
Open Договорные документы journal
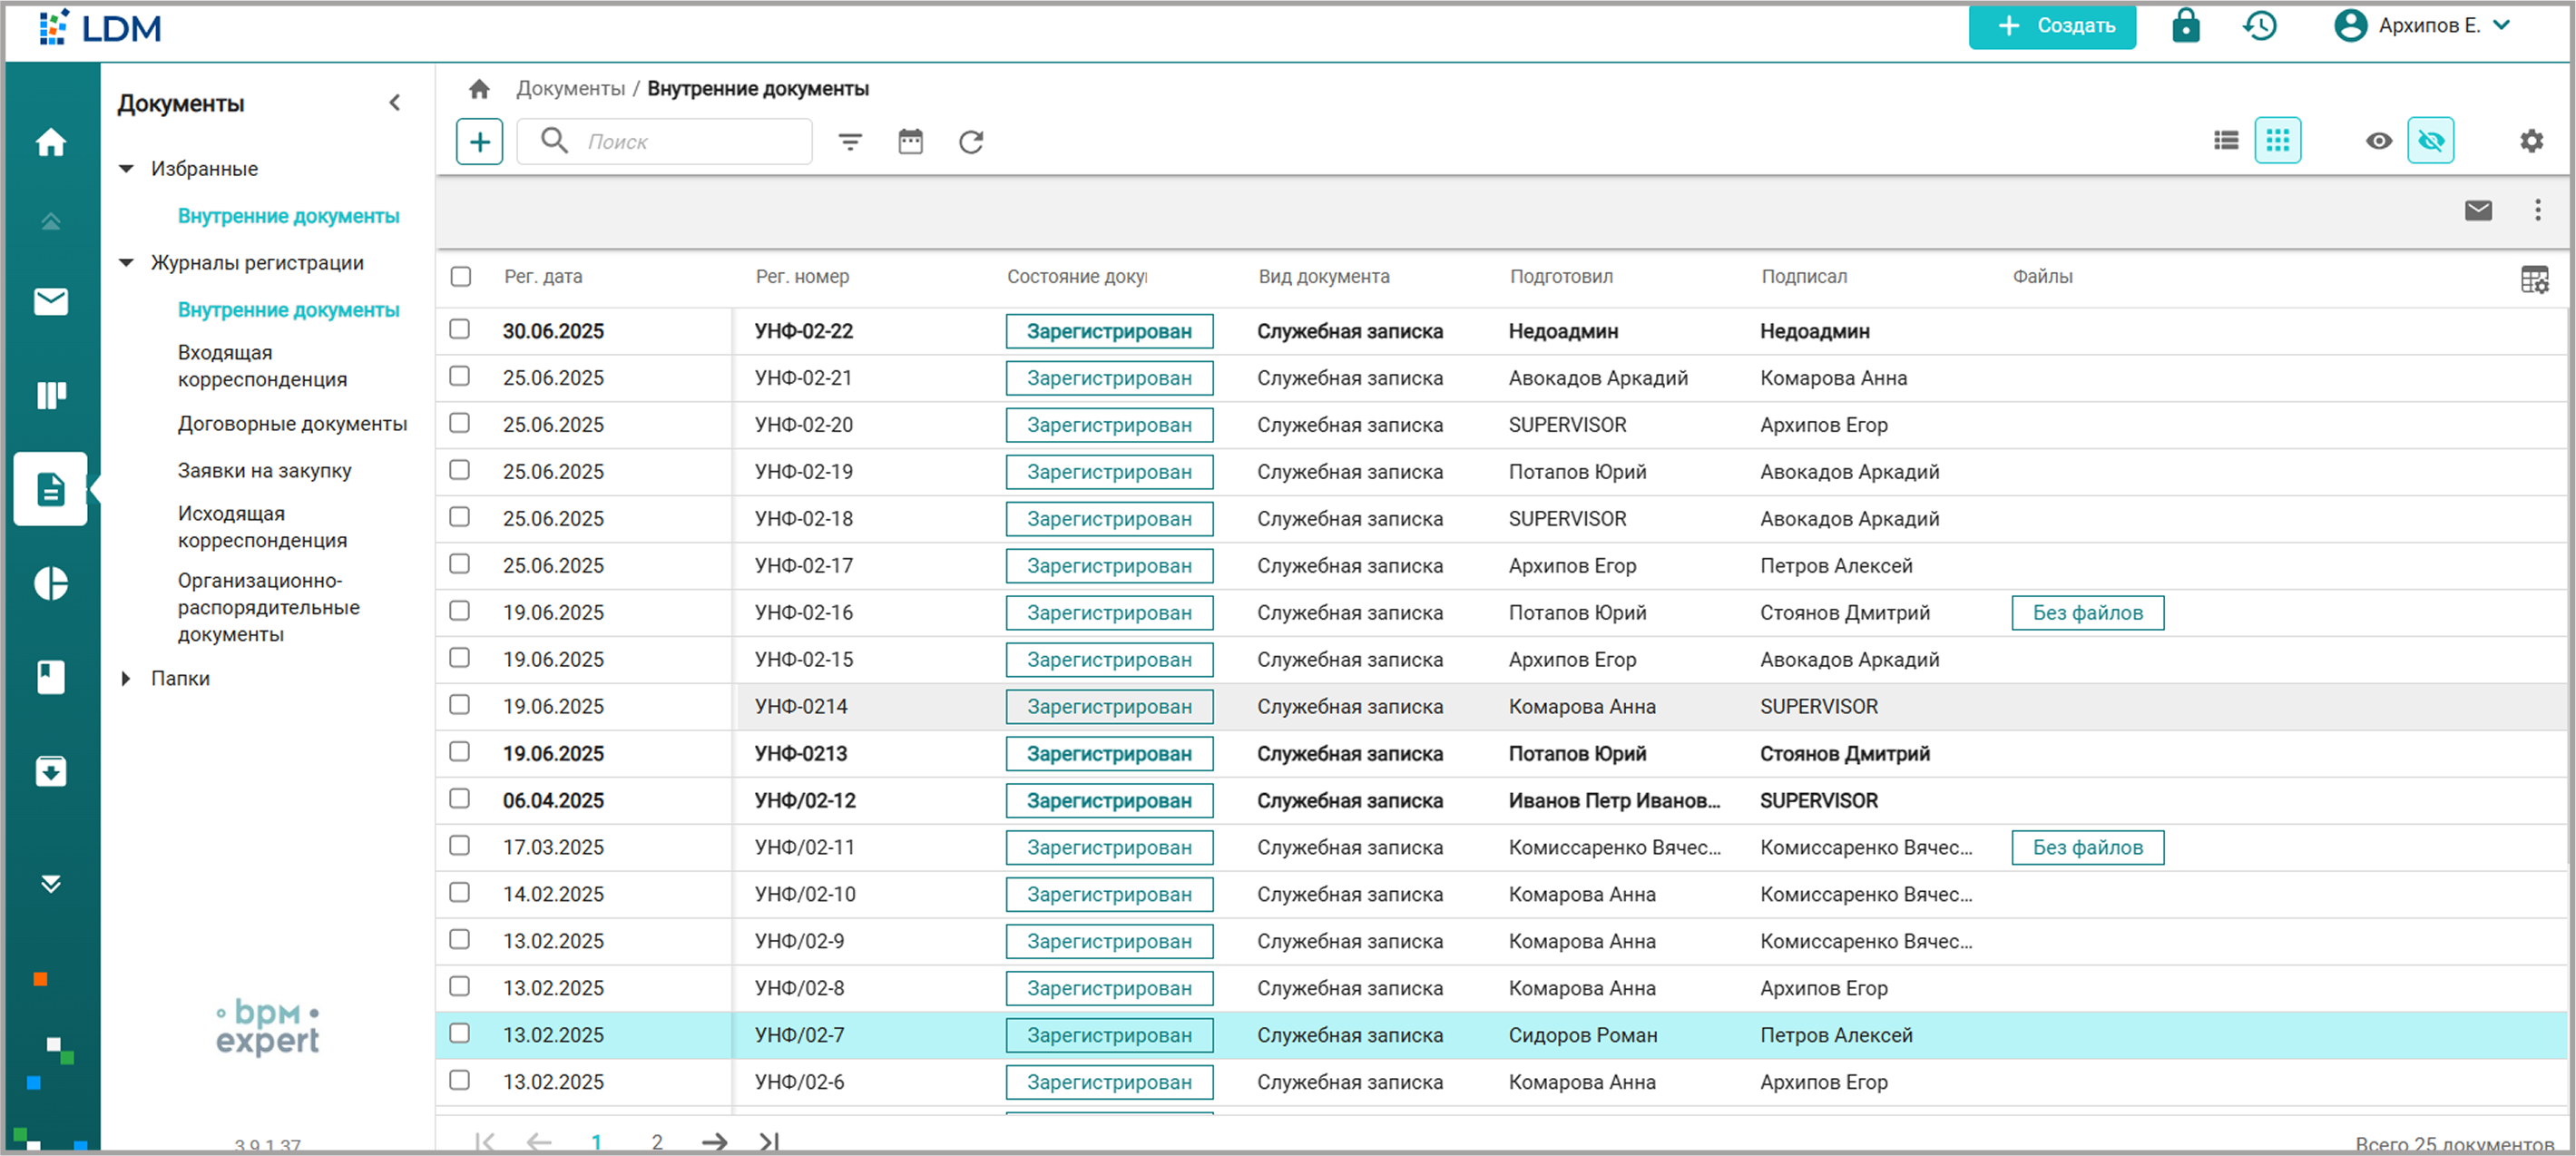[292, 424]
